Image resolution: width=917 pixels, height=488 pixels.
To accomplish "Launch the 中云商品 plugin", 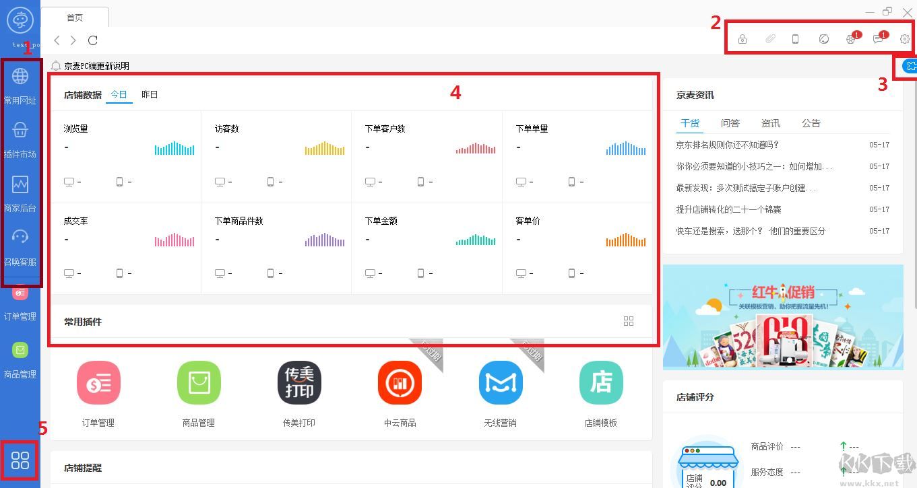I will point(400,382).
